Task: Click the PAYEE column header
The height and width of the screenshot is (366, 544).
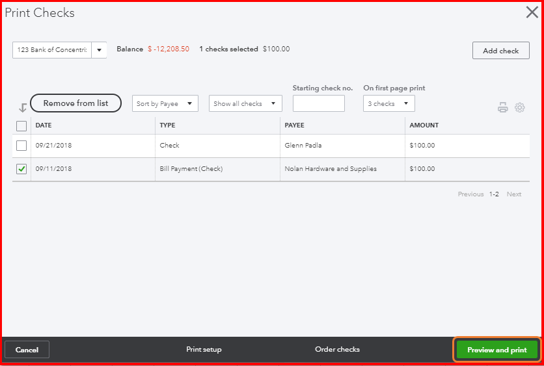Action: pos(294,125)
